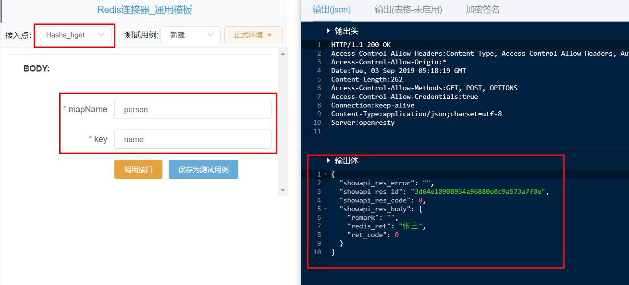Fold JSON code at line 1

coord(325,174)
